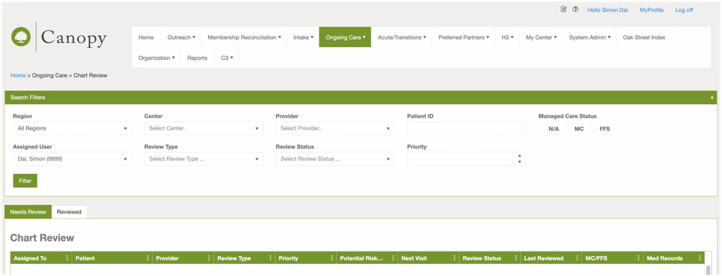Go to the Home menu item

click(146, 37)
